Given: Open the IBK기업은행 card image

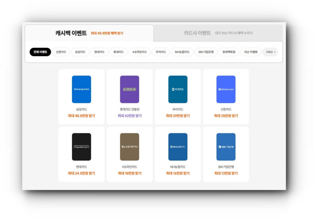Looking at the screenshot, I should 226,147.
